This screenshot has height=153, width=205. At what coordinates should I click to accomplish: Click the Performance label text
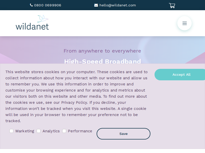click(80, 131)
